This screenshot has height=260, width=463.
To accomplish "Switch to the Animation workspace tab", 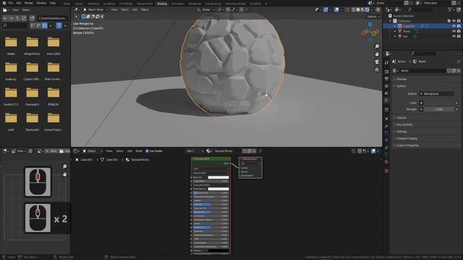I will click(x=177, y=4).
